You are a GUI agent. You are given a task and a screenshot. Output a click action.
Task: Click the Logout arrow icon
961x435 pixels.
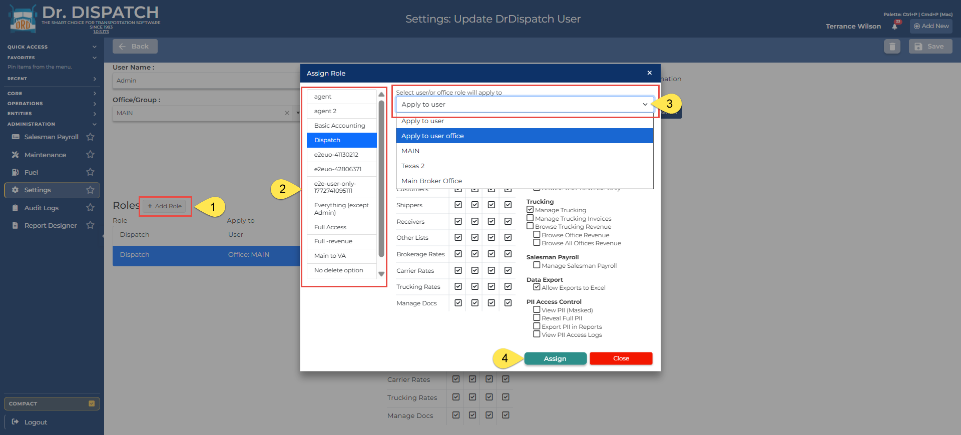[x=16, y=422]
